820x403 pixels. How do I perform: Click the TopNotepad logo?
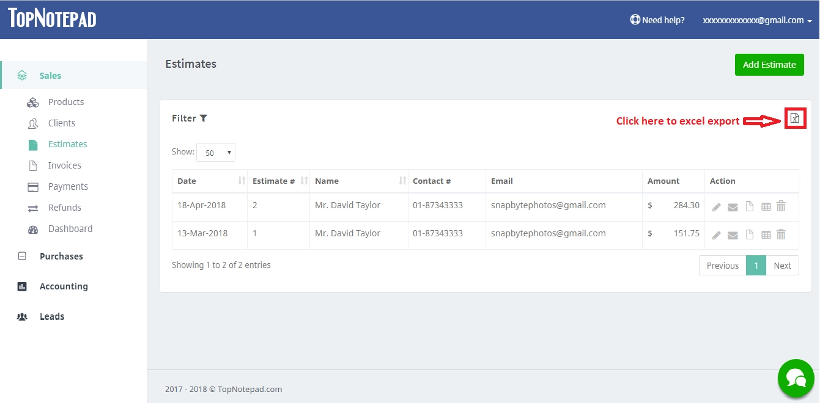(x=52, y=18)
